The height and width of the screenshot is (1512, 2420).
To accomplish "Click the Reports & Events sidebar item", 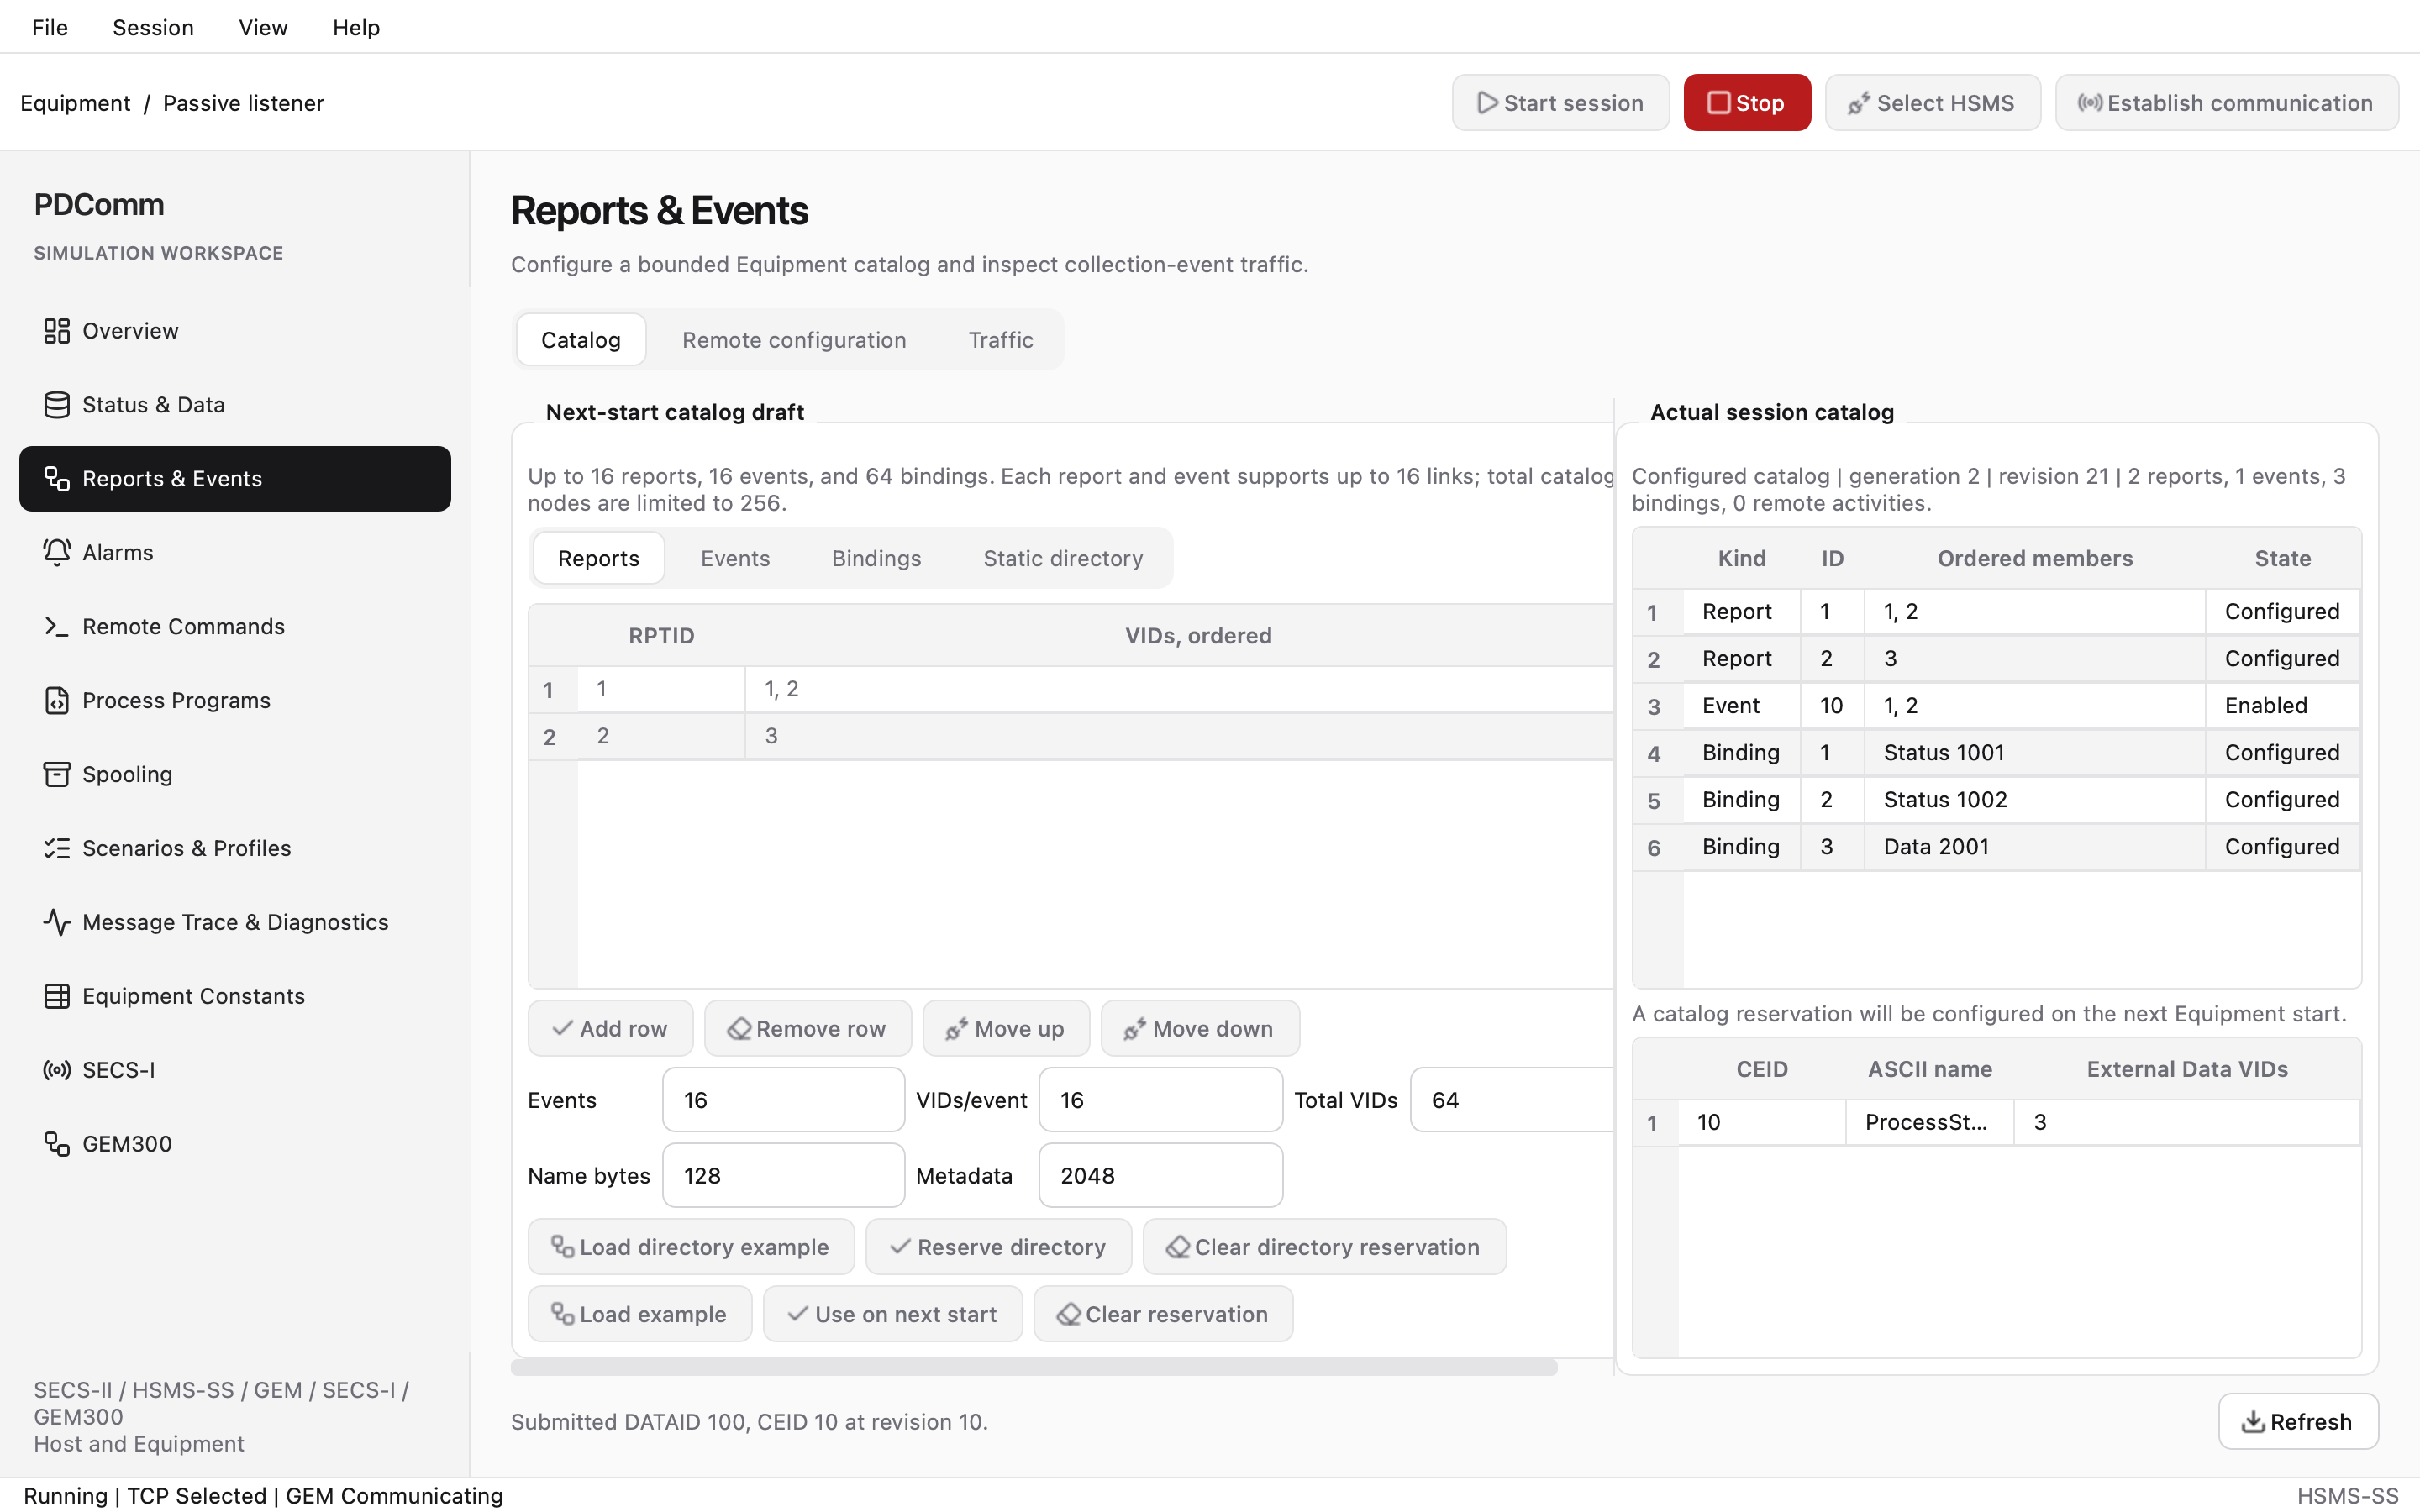I will coord(235,479).
